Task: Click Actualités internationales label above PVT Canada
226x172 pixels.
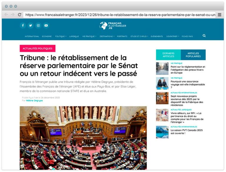Action: pyautogui.click(x=184, y=127)
